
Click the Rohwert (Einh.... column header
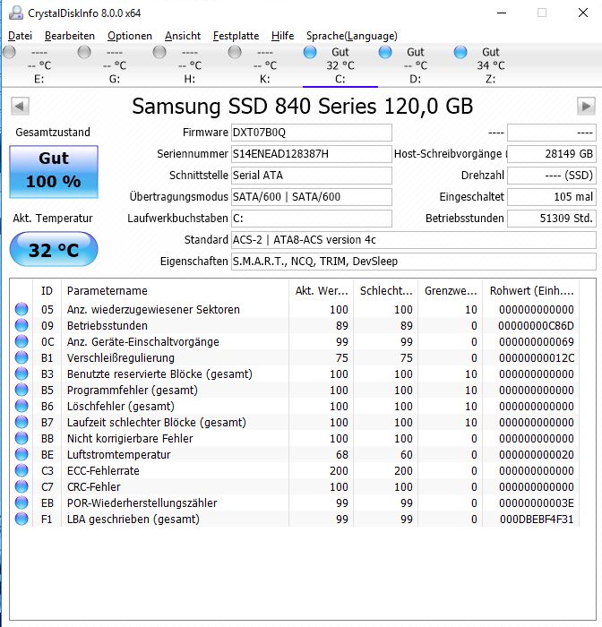[531, 291]
